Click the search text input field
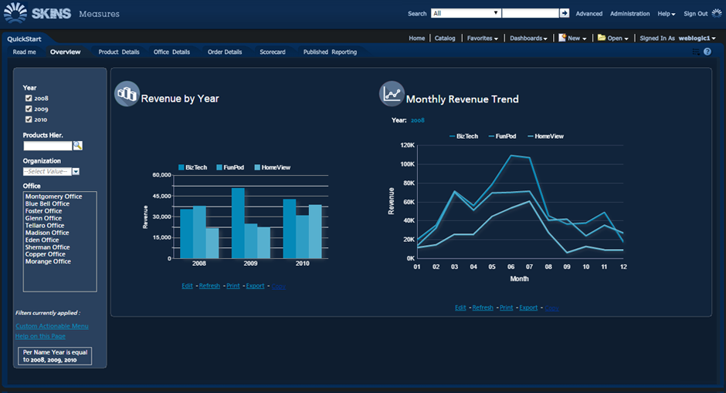The height and width of the screenshot is (393, 726). tap(530, 13)
